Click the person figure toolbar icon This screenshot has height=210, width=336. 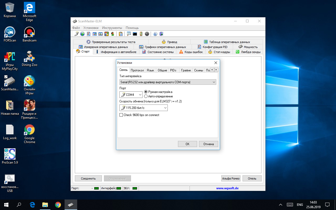(x=113, y=34)
